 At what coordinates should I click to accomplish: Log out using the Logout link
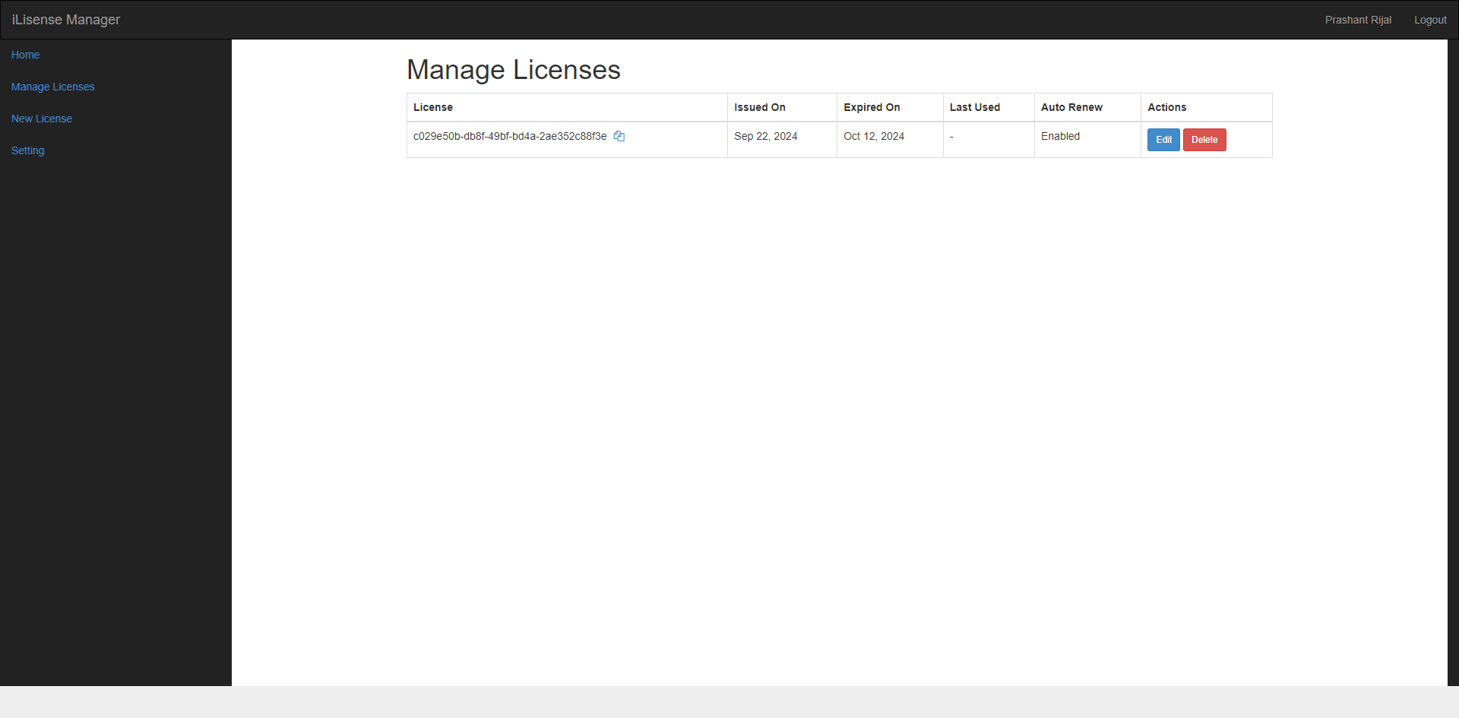click(x=1430, y=20)
